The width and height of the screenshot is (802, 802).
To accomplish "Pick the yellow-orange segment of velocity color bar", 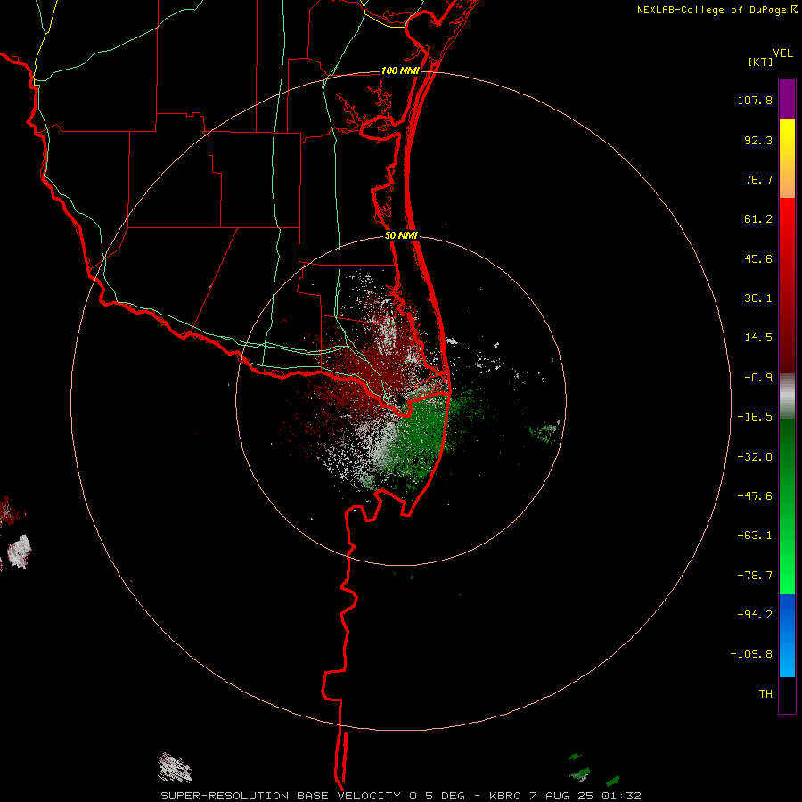I will [x=787, y=159].
